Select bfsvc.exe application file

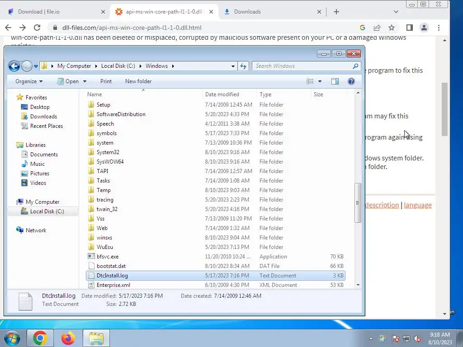[x=107, y=257]
